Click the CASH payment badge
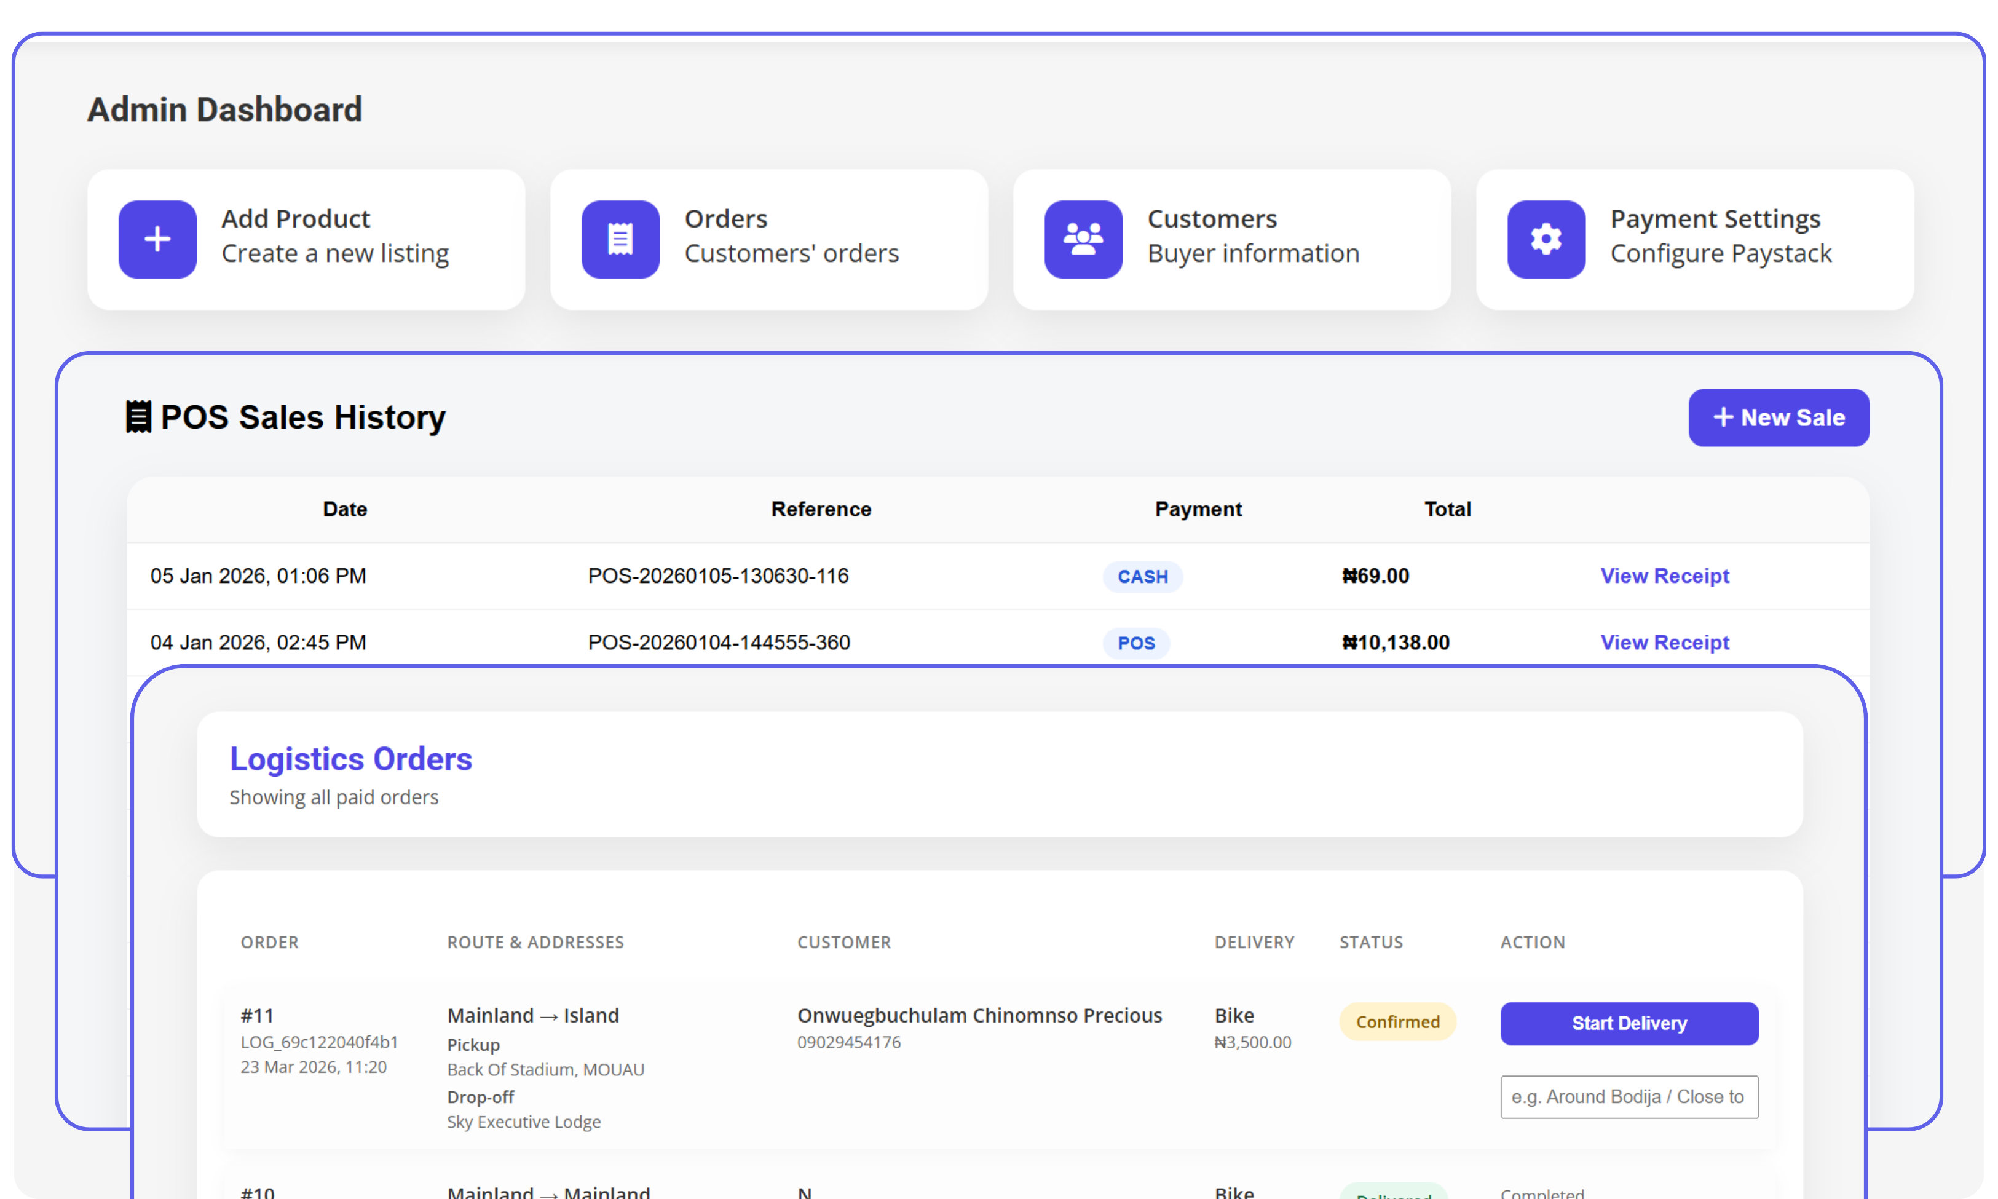Image resolution: width=1998 pixels, height=1199 pixels. [1142, 577]
